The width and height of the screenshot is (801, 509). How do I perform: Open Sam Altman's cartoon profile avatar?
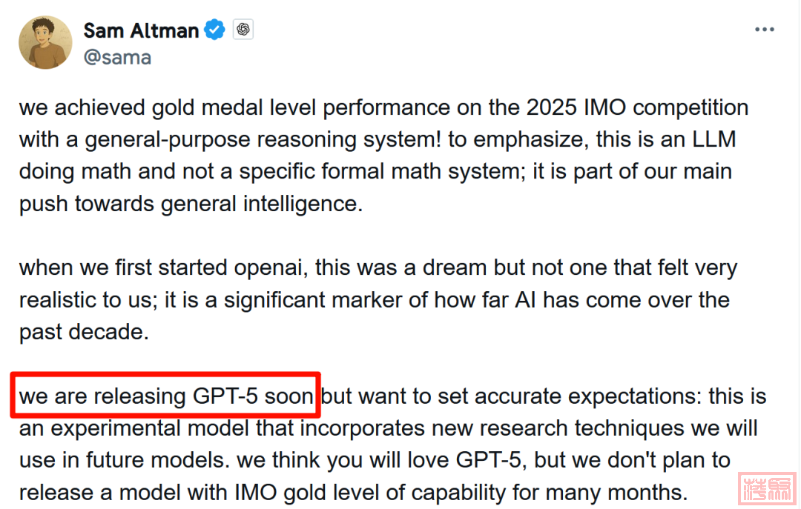[45, 42]
